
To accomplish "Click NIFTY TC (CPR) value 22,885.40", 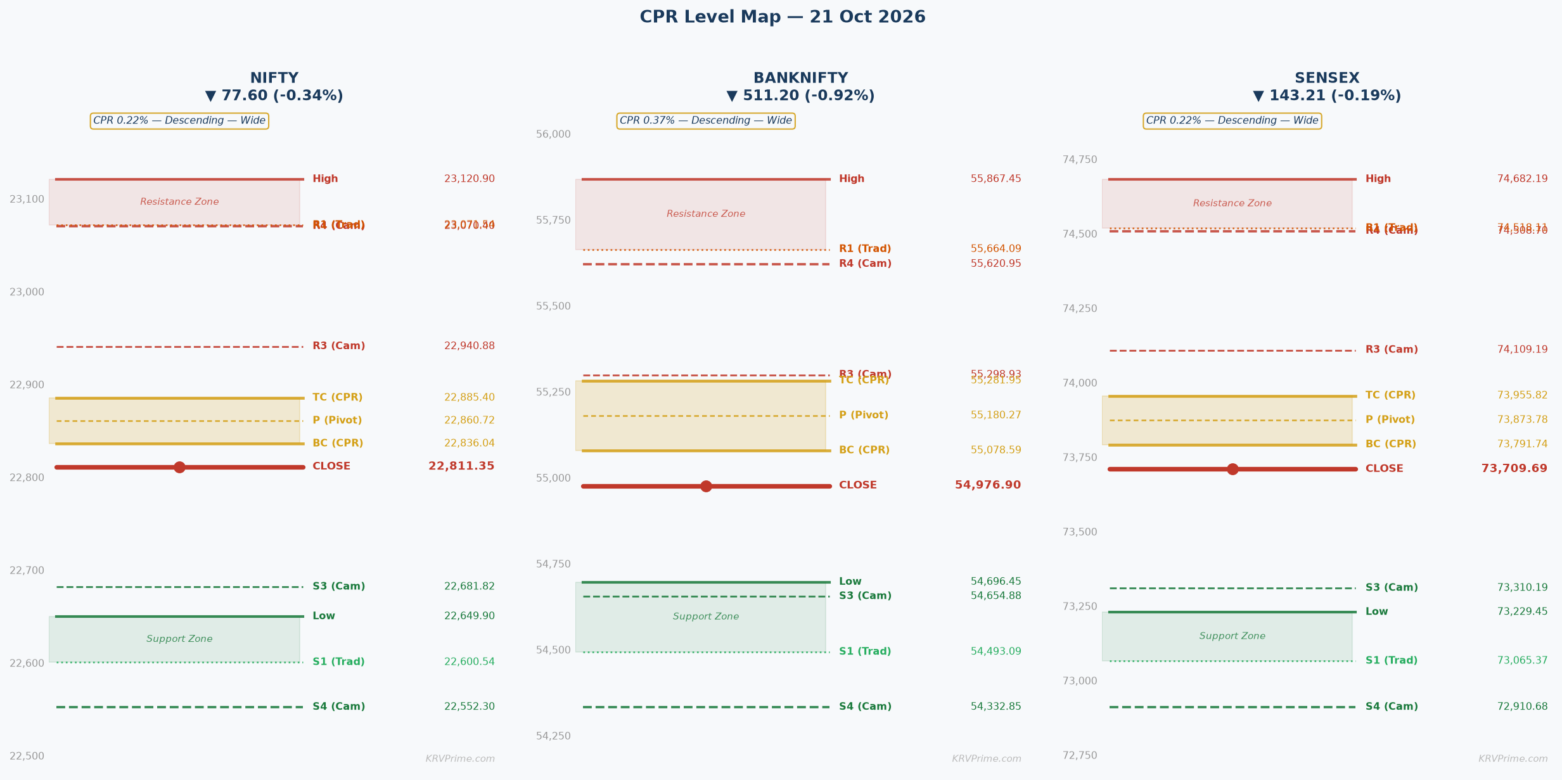I will (470, 397).
